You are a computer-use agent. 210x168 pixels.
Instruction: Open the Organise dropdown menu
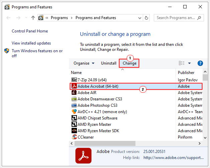point(84,63)
